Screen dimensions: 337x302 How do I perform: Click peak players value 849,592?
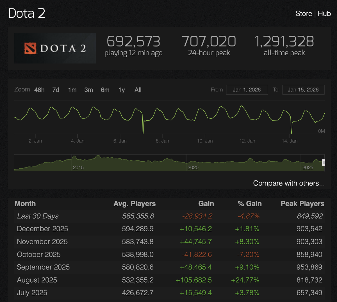(310, 216)
